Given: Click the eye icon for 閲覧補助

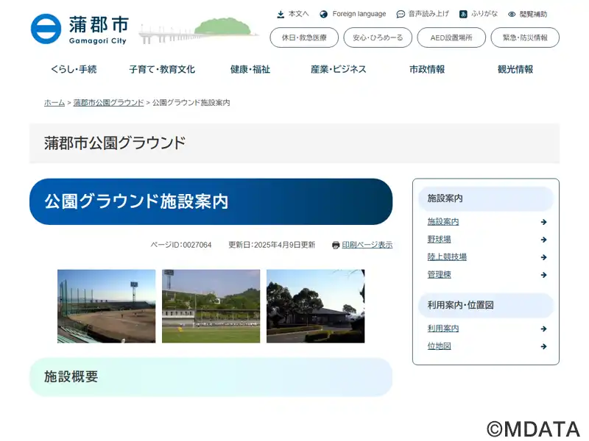Looking at the screenshot, I should click(512, 14).
